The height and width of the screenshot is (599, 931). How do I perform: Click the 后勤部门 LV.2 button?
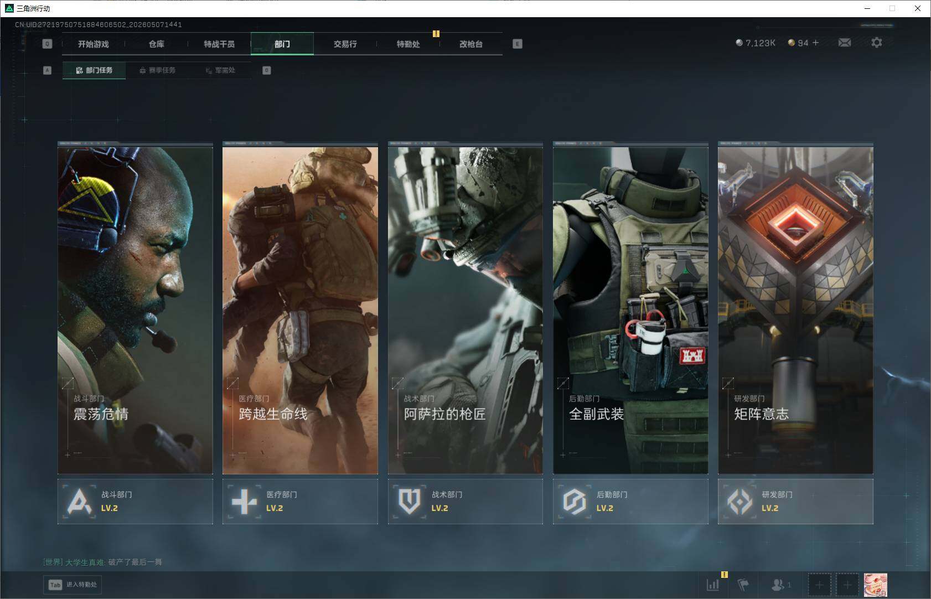(x=630, y=502)
